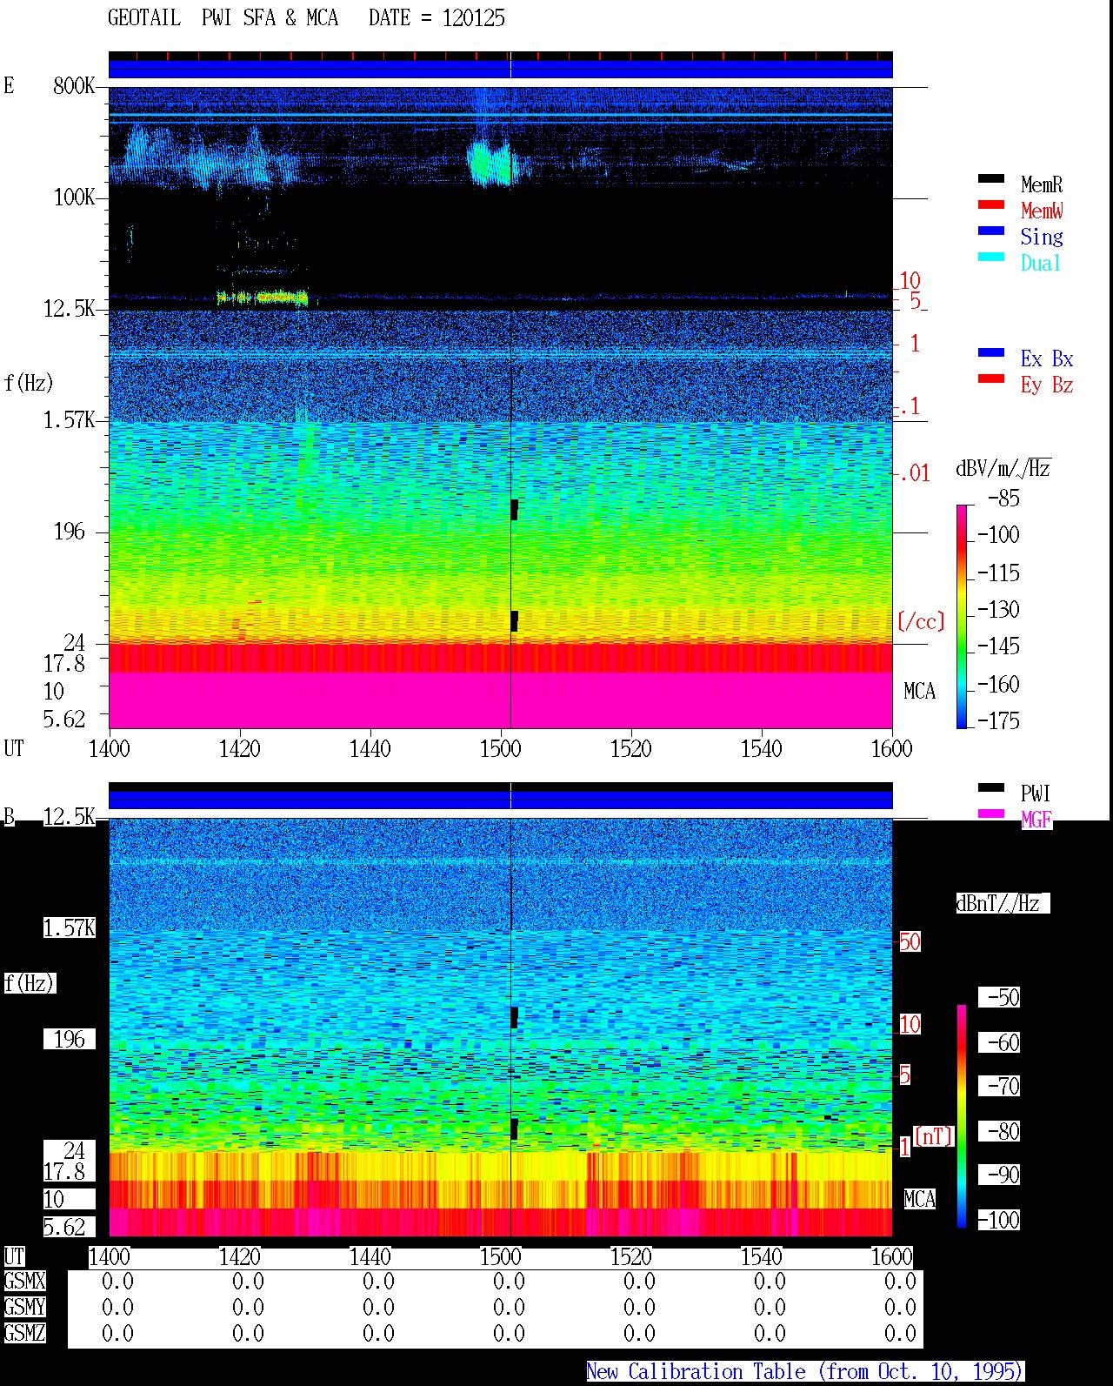Click the red MemW legend swatch
1113x1386 pixels.
click(x=990, y=204)
